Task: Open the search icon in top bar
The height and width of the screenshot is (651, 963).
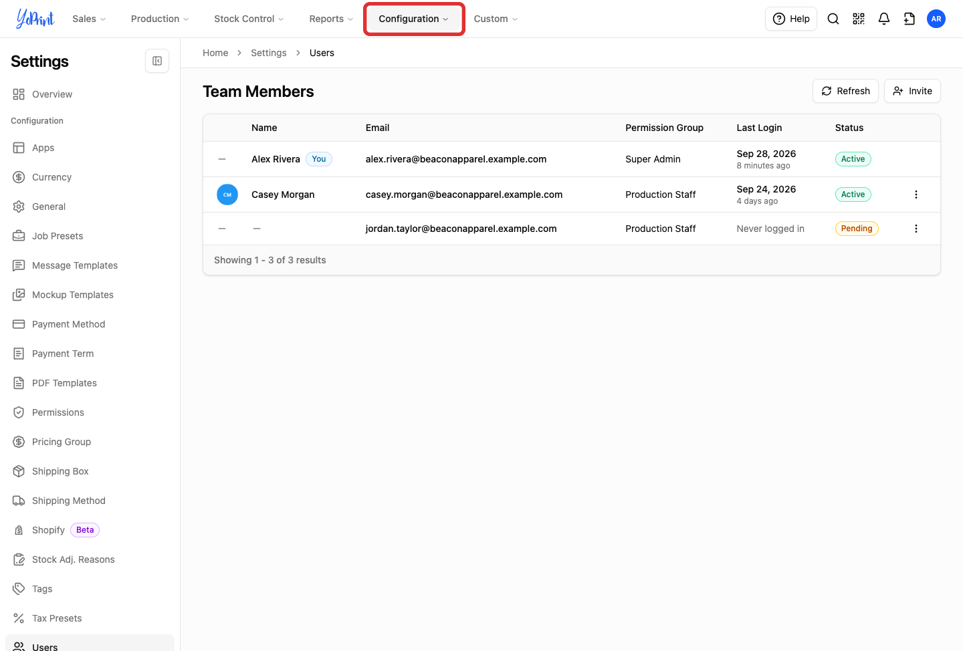Action: tap(833, 19)
